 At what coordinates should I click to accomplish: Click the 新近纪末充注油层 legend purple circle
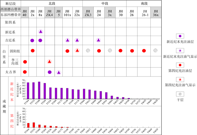pyautogui.click(x=180, y=36)
